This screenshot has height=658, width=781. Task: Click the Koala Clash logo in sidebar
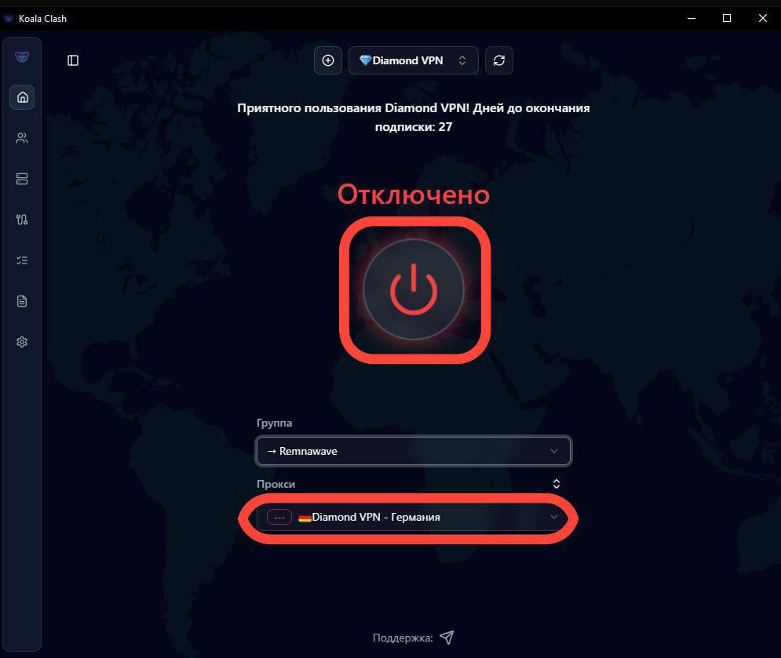click(22, 56)
